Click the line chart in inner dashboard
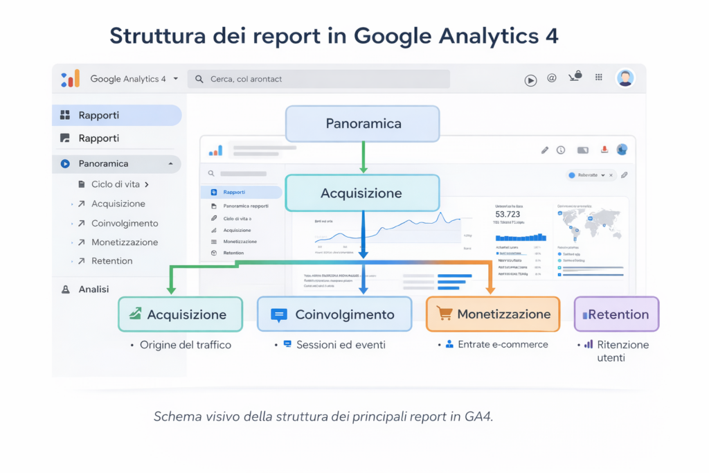Screen dimensions: 709x473 [x=388, y=229]
